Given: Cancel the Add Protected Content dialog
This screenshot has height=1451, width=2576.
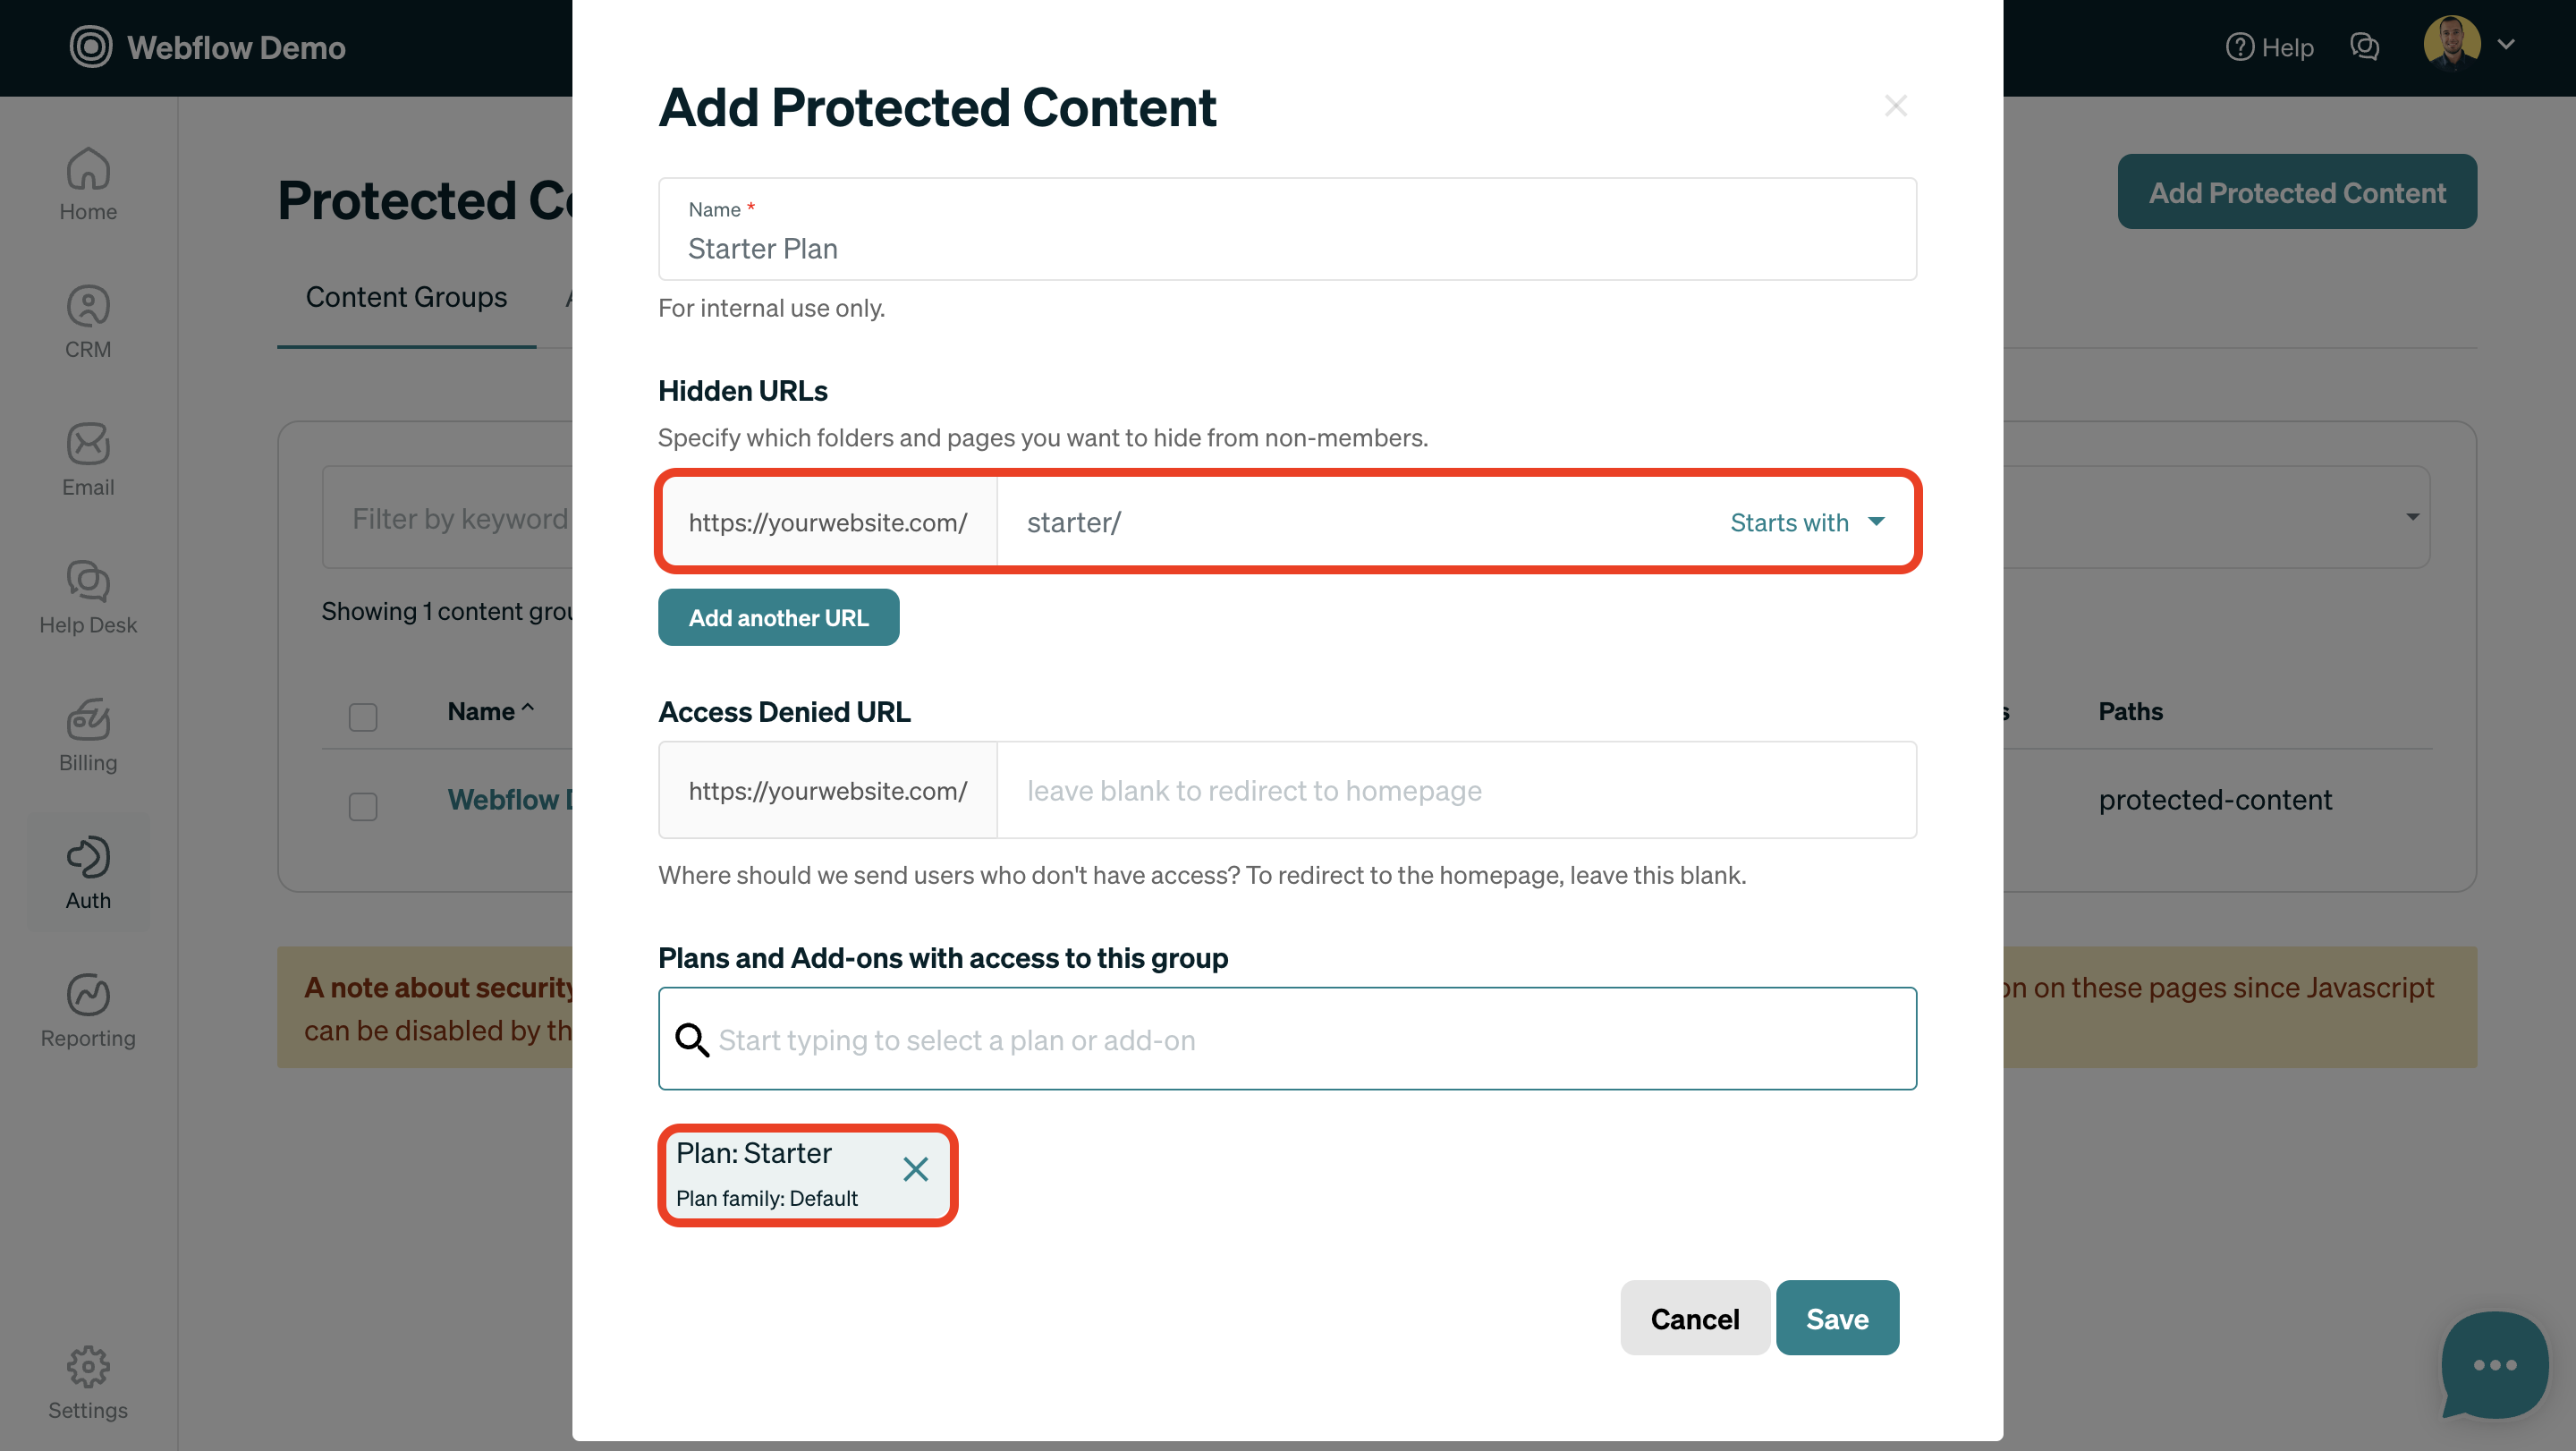Looking at the screenshot, I should coord(1694,1318).
